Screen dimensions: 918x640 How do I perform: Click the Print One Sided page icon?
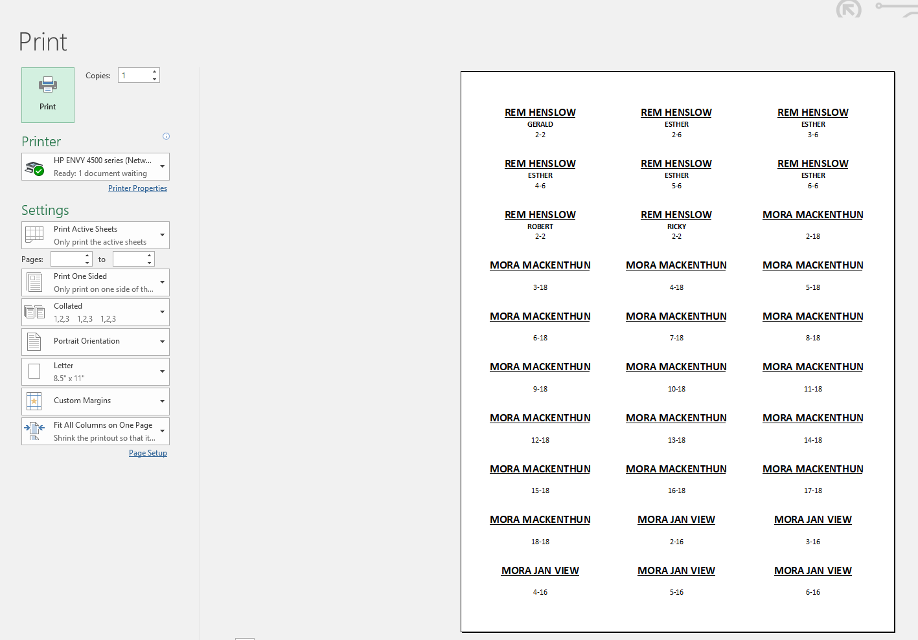pos(34,283)
